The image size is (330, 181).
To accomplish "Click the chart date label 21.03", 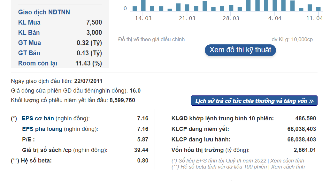I will [187, 18].
